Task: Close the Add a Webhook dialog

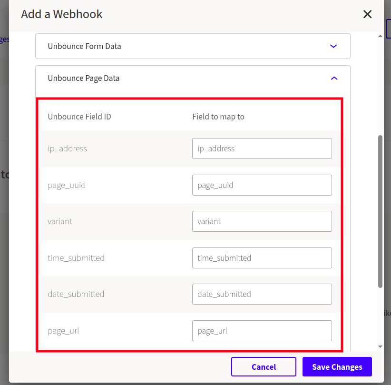Action: coord(367,14)
